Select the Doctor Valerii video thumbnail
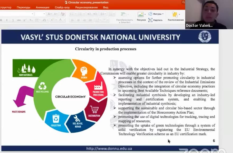The width and height of the screenshot is (233, 153). coord(209,14)
